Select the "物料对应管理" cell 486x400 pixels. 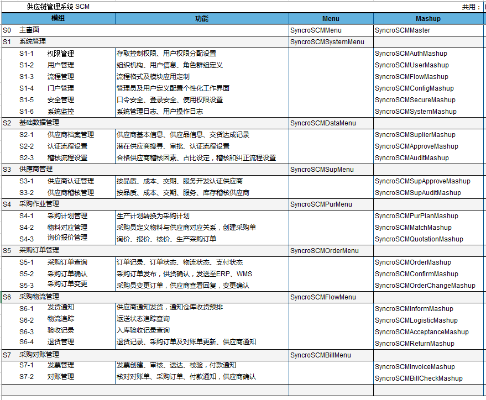(67, 228)
